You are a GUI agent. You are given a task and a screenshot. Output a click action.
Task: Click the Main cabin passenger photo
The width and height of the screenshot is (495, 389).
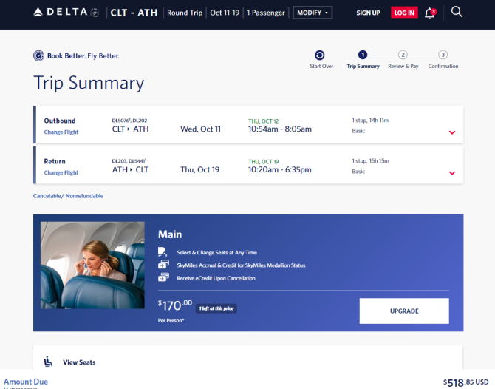click(x=92, y=265)
